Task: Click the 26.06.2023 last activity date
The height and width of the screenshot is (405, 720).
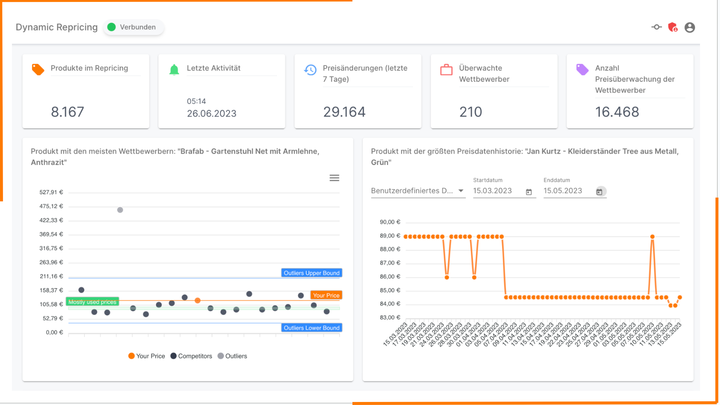Action: pyautogui.click(x=211, y=113)
